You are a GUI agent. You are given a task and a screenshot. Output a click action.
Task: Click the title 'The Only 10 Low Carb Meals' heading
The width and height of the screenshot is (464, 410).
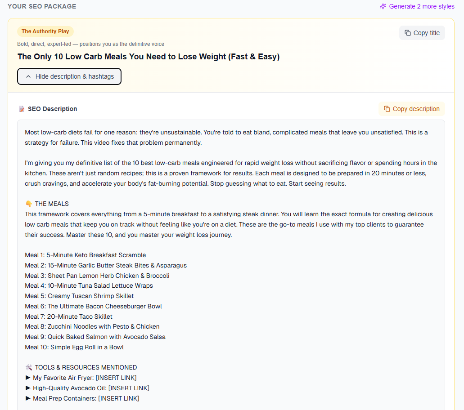[148, 57]
